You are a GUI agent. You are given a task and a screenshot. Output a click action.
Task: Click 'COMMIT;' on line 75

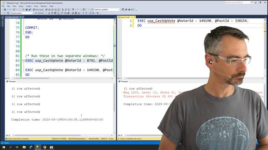tap(32, 27)
